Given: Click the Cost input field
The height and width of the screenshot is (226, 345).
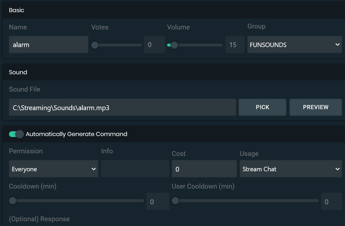Looking at the screenshot, I should tap(204, 169).
